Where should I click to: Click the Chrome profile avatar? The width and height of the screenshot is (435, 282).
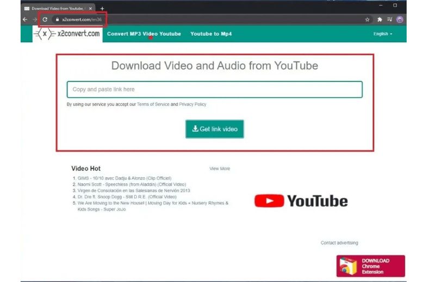pos(400,20)
